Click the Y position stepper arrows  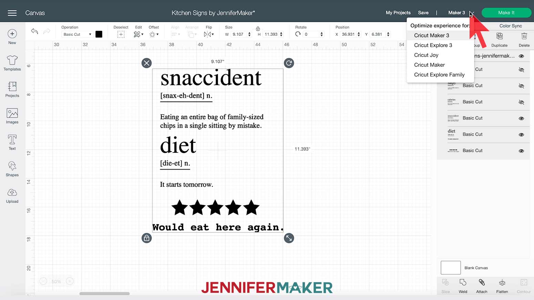(x=388, y=34)
